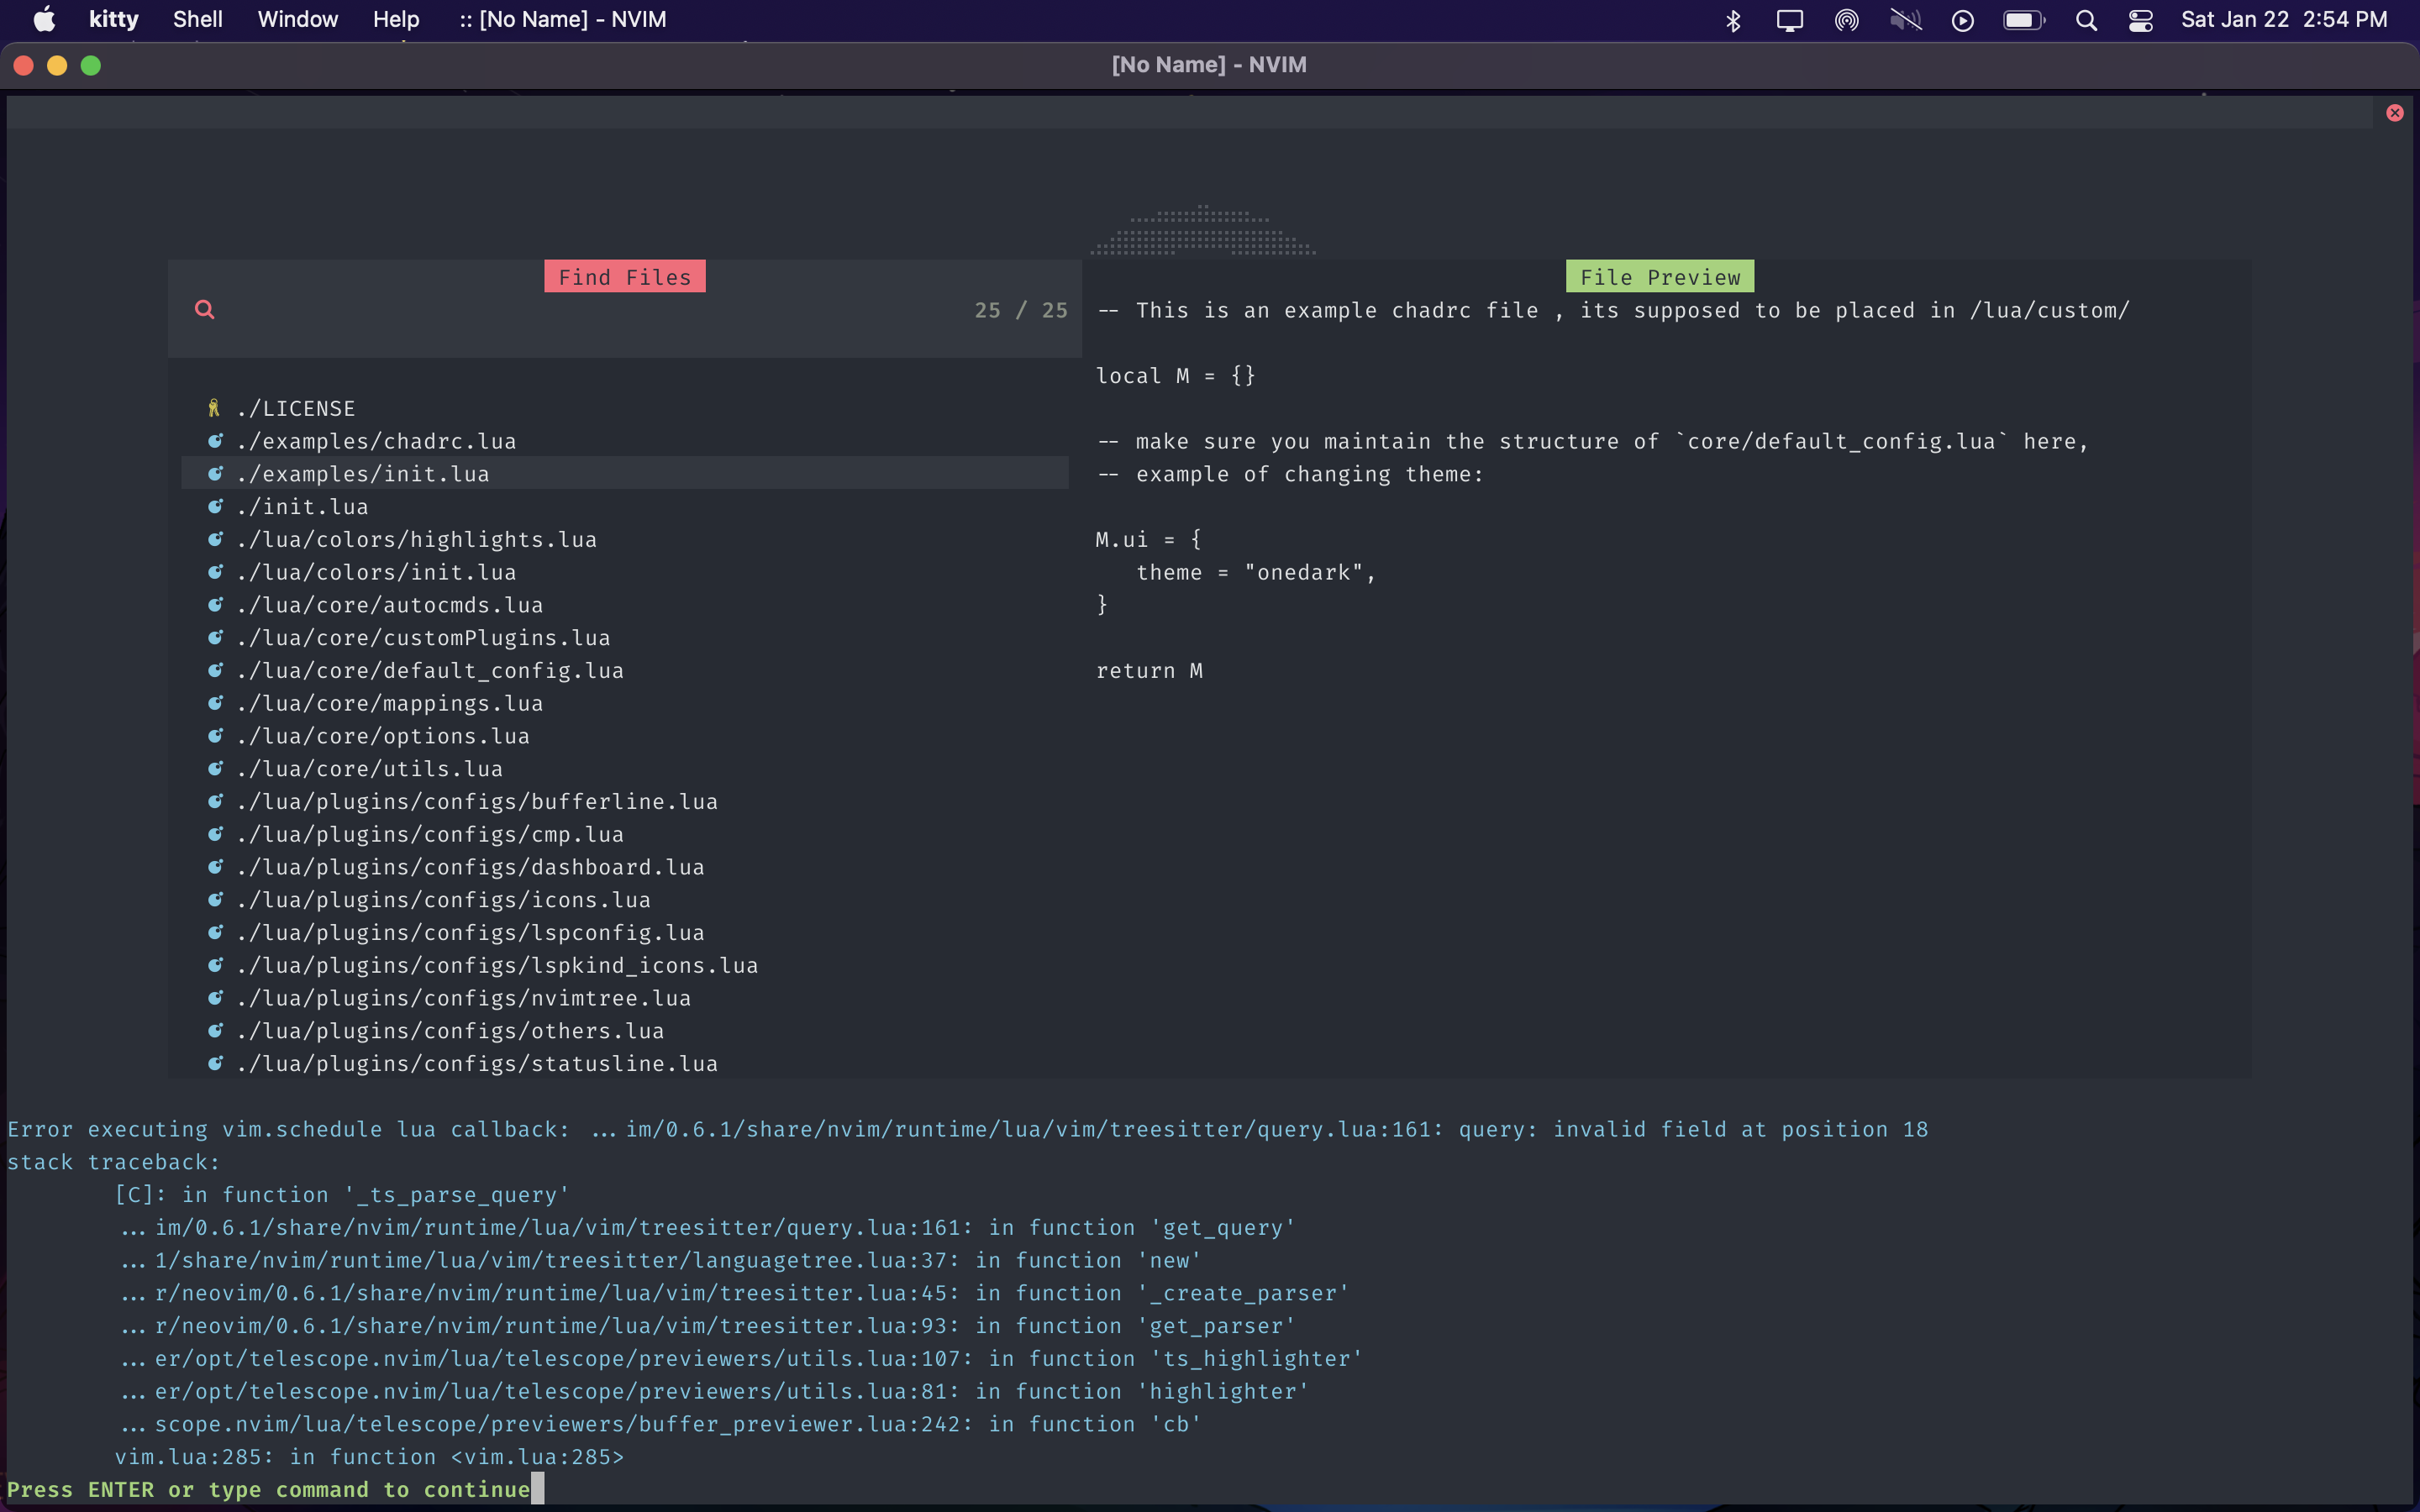
Task: Select ./lua/core/customPlugins.lua result
Action: click(x=624, y=638)
